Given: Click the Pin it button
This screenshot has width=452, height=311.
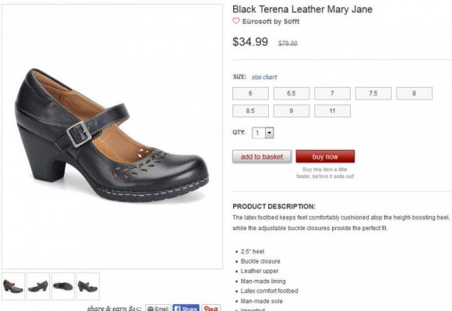Looking at the screenshot, I should tap(211, 308).
